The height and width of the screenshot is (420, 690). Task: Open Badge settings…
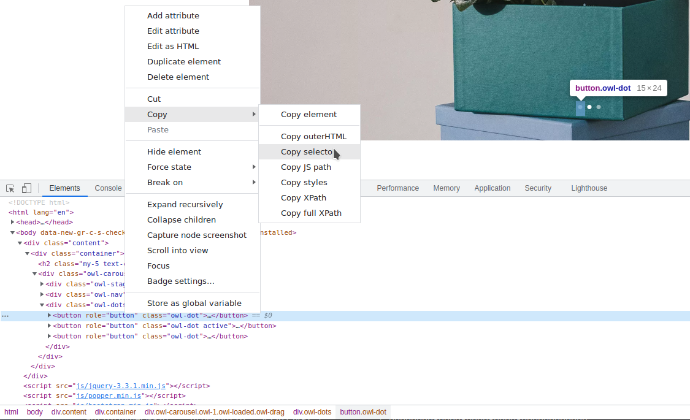point(193,281)
